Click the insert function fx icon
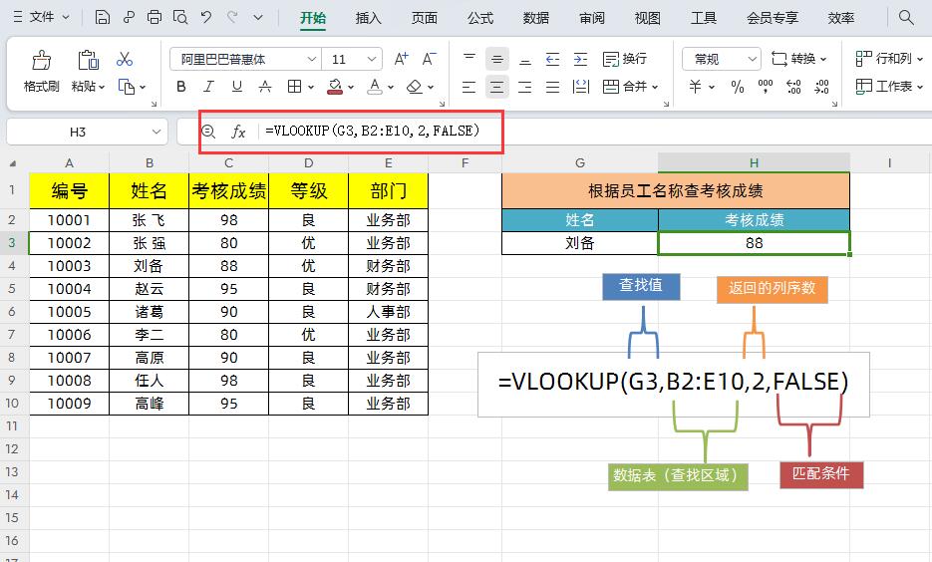The height and width of the screenshot is (562, 932). [238, 132]
